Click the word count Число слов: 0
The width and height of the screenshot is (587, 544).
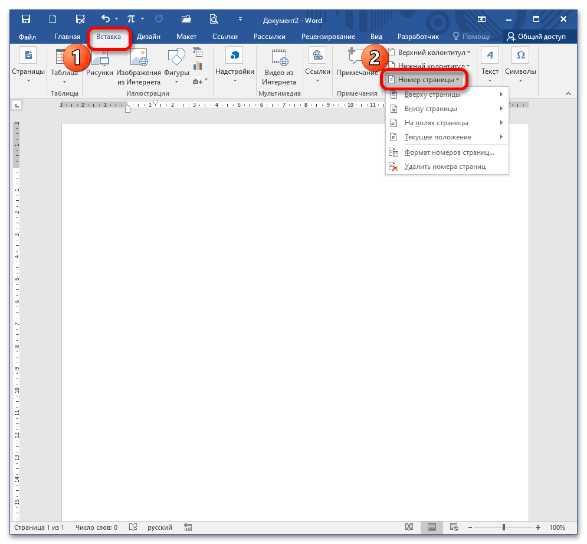(x=97, y=527)
